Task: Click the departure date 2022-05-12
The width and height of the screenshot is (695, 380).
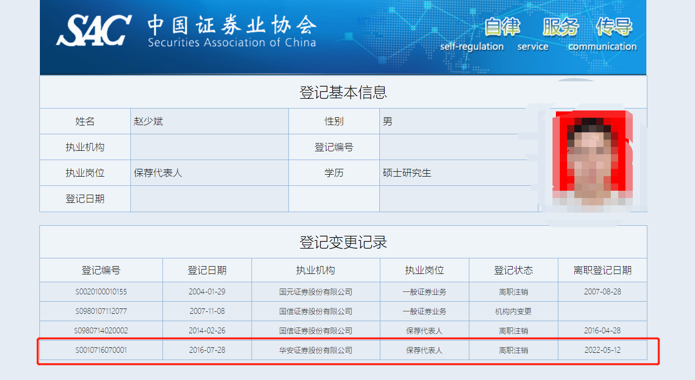Action: (602, 350)
